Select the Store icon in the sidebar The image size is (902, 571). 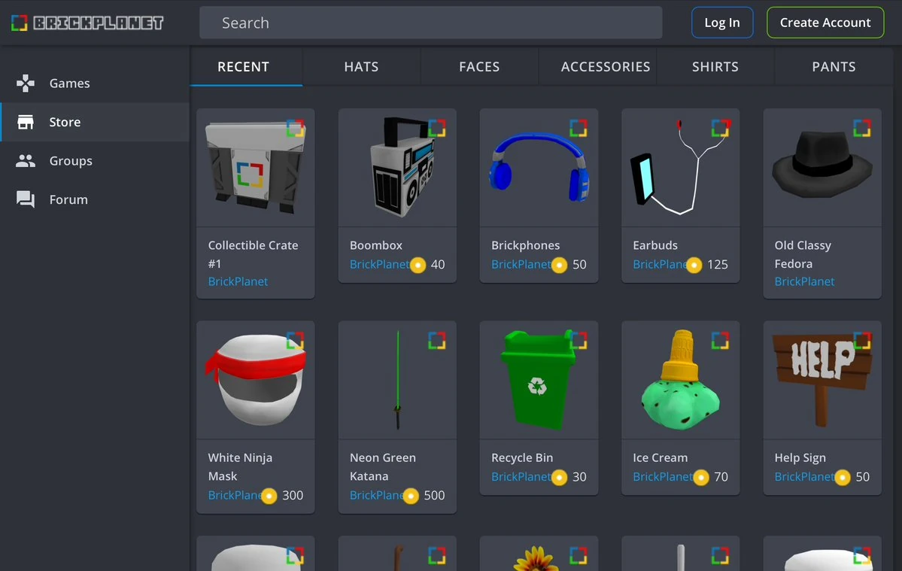pyautogui.click(x=25, y=122)
